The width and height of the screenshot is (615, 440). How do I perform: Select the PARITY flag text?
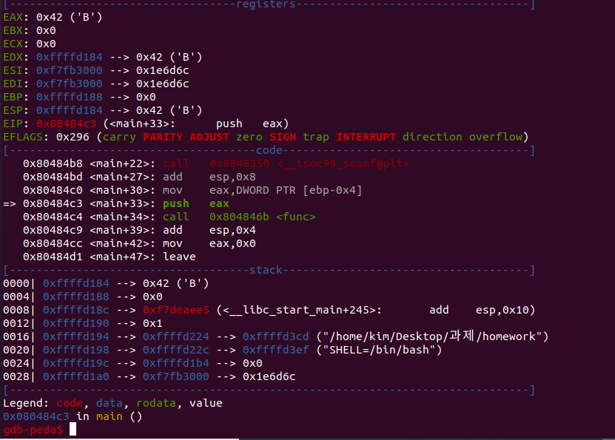pos(163,137)
